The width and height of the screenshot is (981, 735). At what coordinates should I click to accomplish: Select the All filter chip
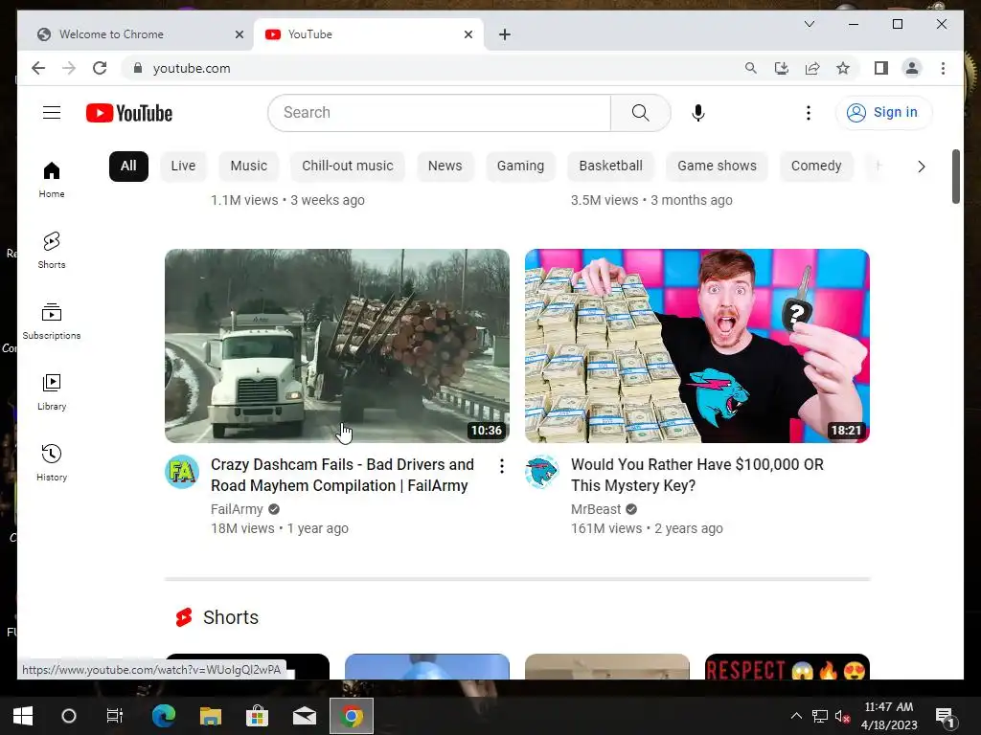(x=128, y=167)
